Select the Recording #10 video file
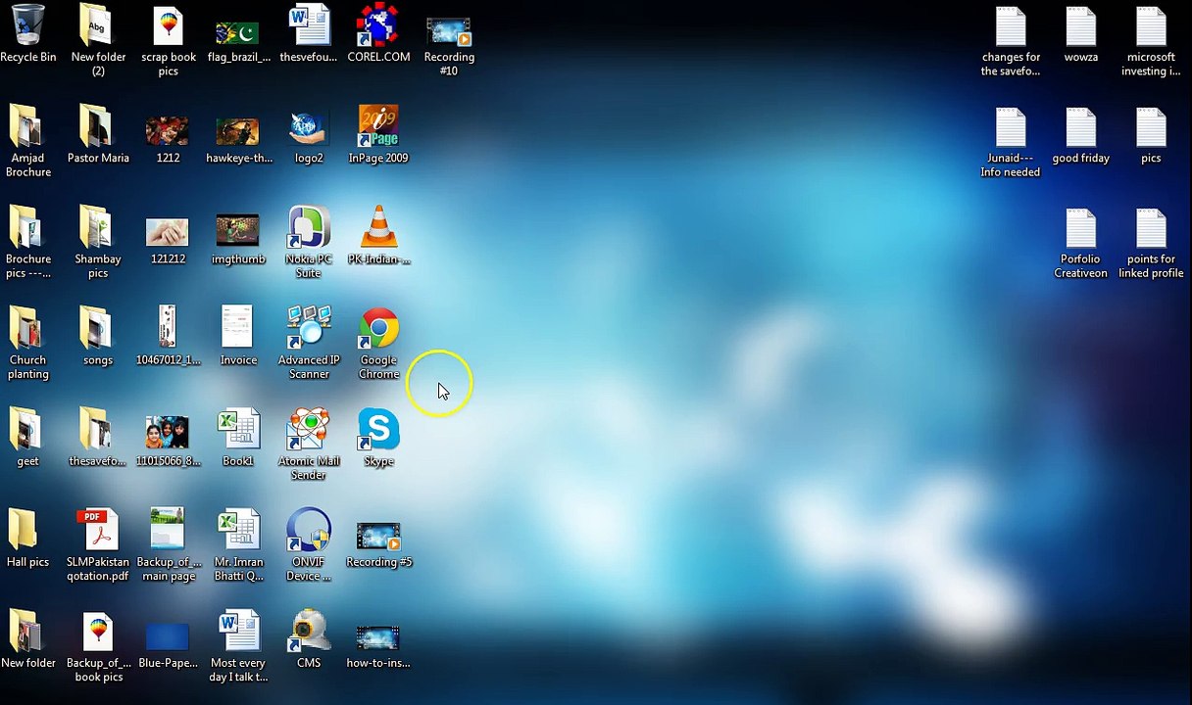The width and height of the screenshot is (1192, 705). tap(449, 31)
